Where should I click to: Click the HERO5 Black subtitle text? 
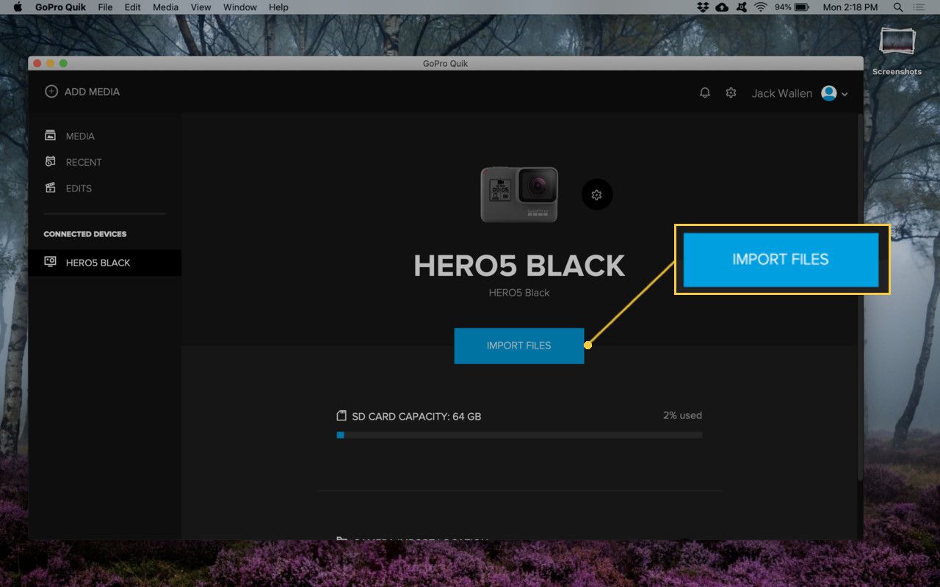(519, 293)
